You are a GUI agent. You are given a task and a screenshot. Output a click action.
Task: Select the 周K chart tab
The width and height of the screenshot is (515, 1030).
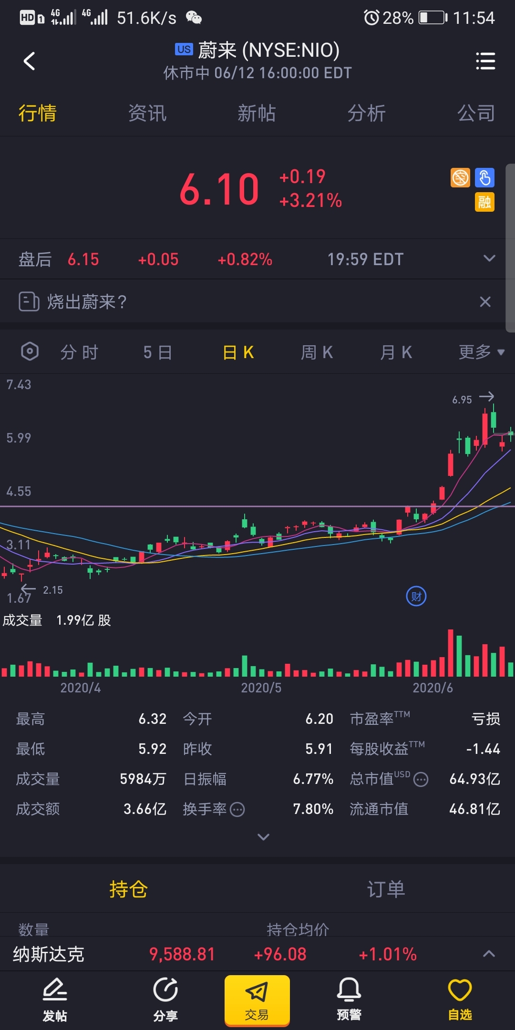click(317, 352)
